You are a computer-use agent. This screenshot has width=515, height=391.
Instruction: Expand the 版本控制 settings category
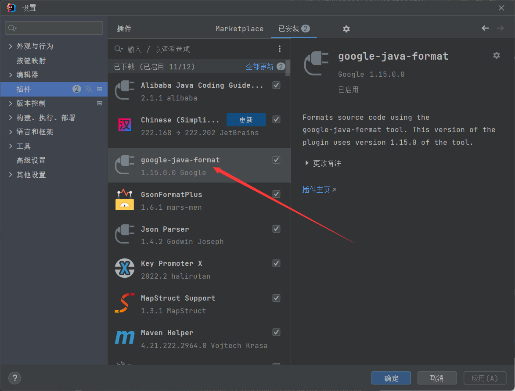tap(11, 104)
